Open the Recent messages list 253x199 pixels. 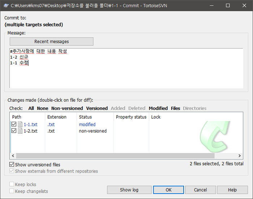(x=51, y=42)
